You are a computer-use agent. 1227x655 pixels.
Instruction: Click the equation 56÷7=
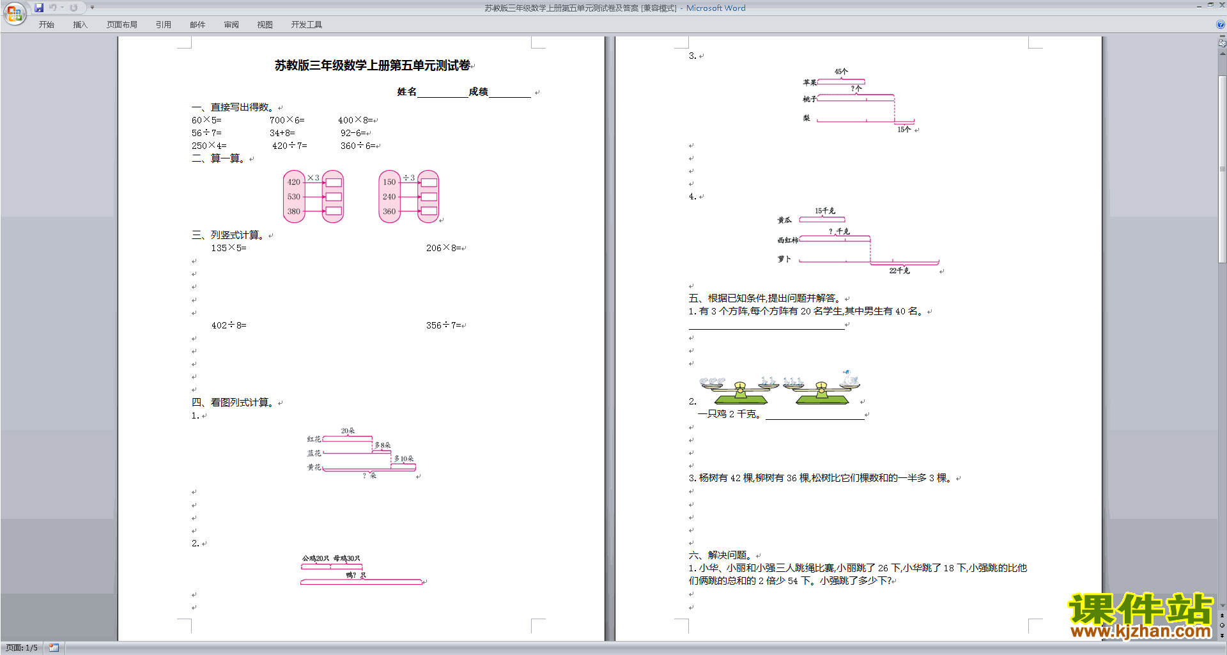[x=206, y=133]
